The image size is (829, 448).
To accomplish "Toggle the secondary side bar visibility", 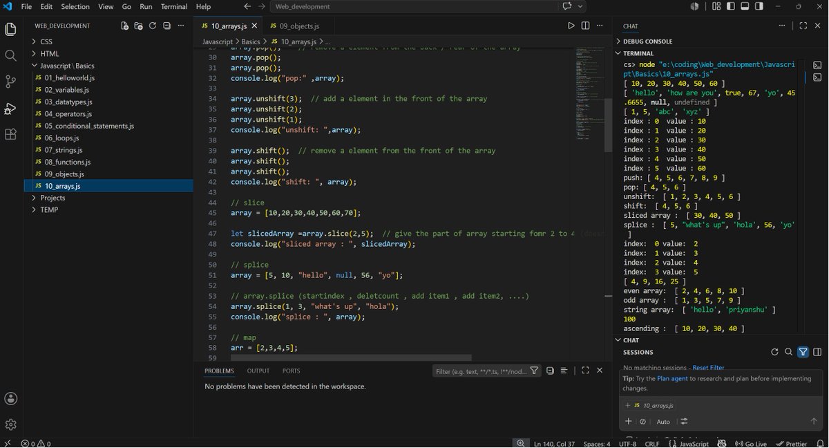I will point(759,6).
